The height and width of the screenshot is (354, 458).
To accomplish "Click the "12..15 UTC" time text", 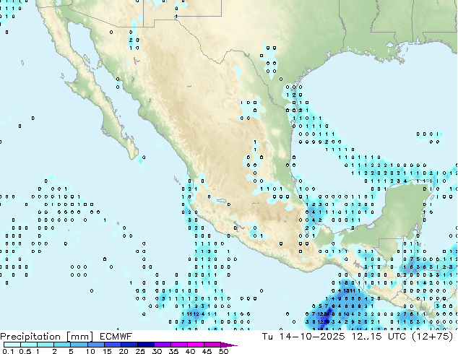I will pyautogui.click(x=379, y=337).
